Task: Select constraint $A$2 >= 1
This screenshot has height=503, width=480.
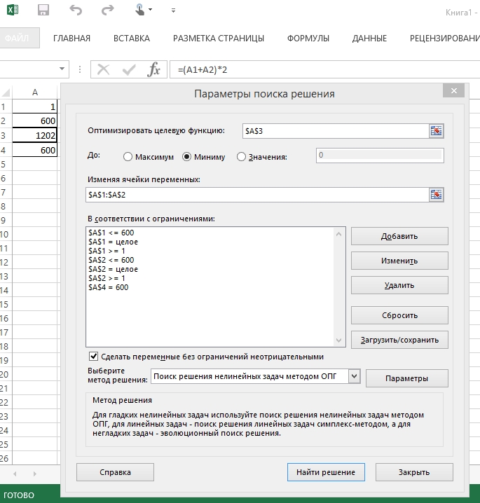Action: [x=107, y=278]
